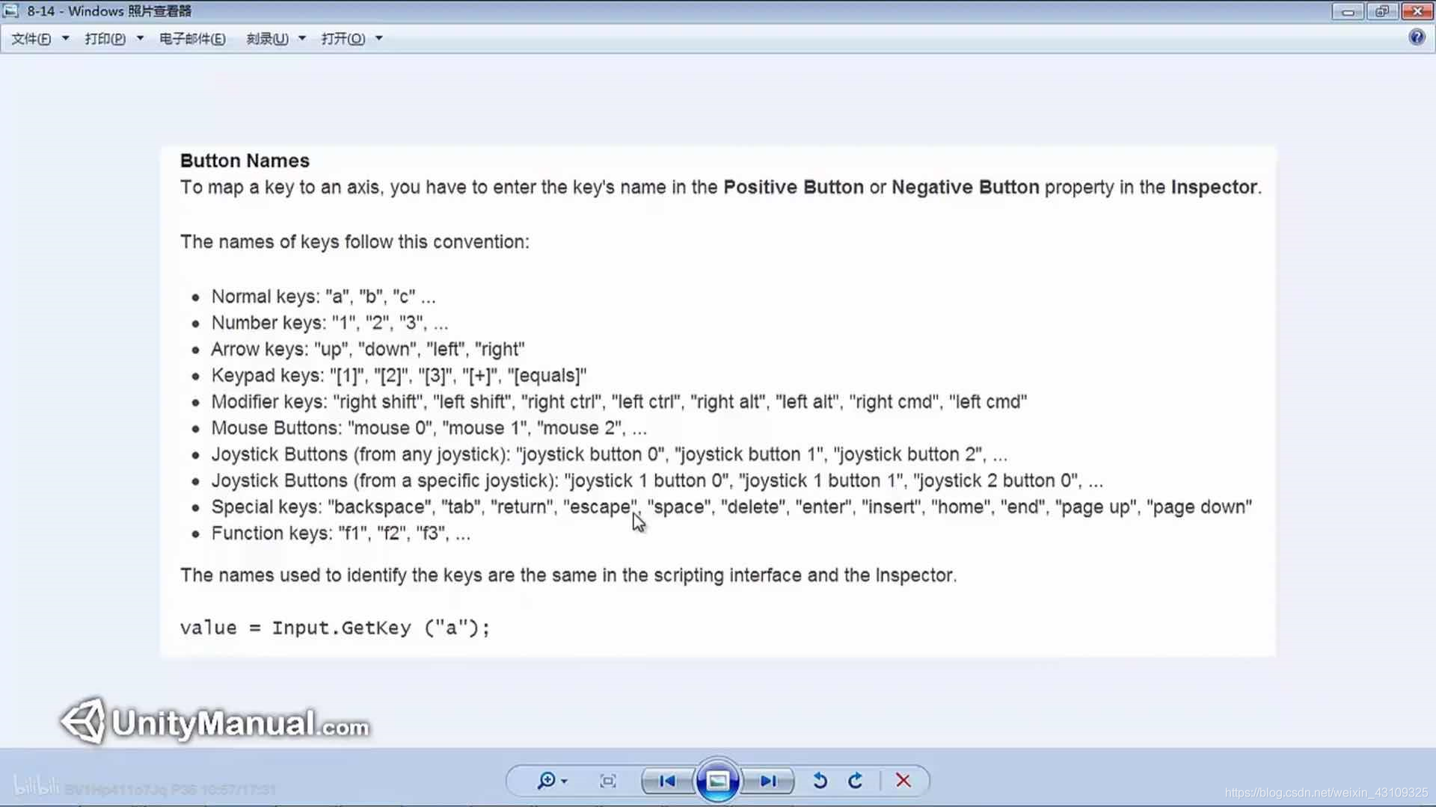Click the 'Button Names' heading

[x=245, y=161]
